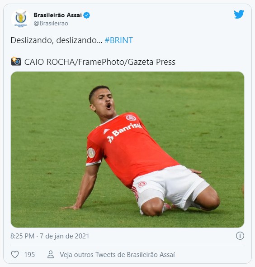This screenshot has height=267, width=255.
Task: Open the Brasileirão Assaí profile avatar
Action: (21, 19)
